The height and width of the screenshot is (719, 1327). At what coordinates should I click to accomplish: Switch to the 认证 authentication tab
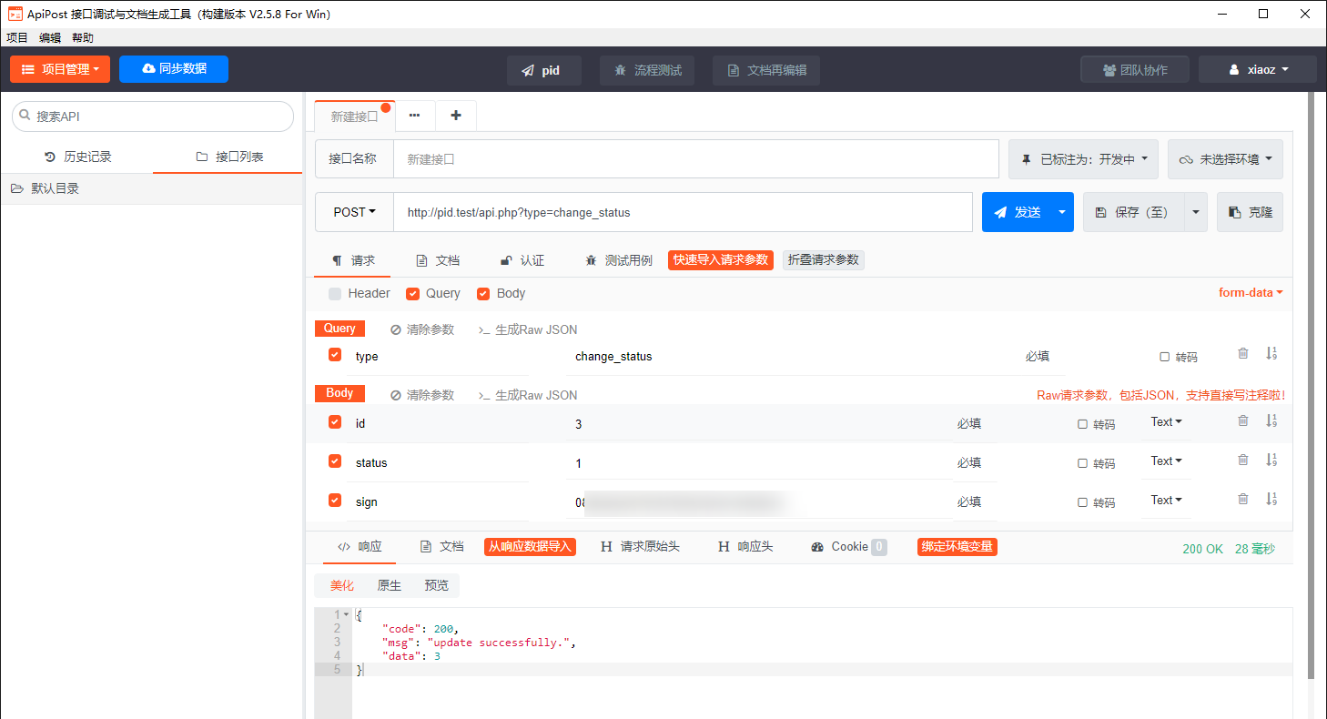pos(522,259)
